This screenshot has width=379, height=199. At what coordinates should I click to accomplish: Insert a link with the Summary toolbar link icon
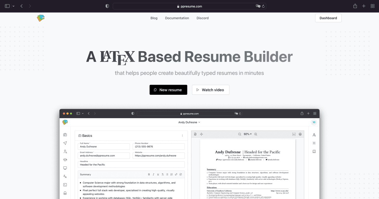coord(176,174)
